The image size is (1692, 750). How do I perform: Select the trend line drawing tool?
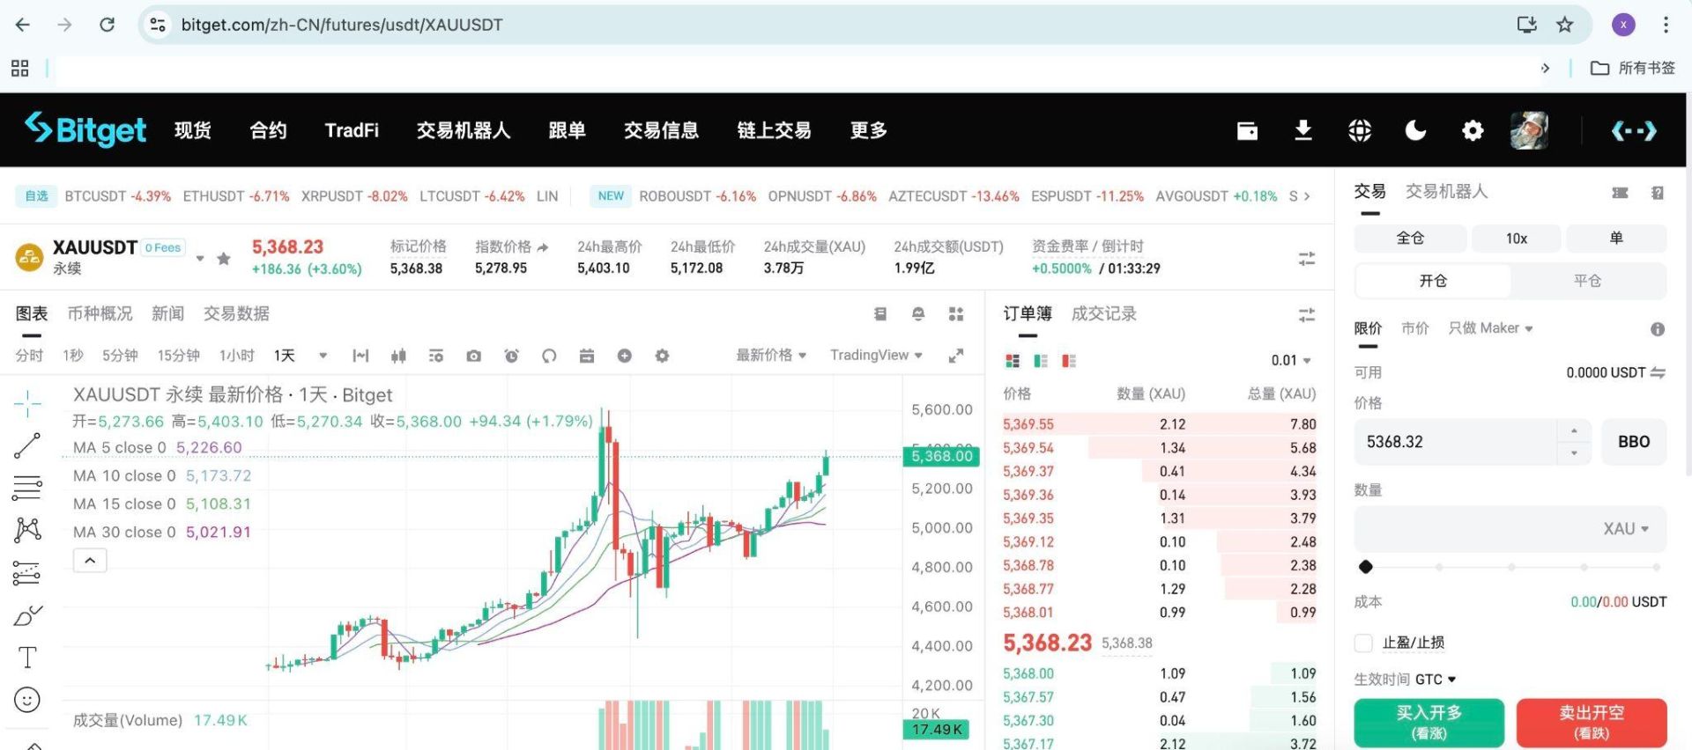27,445
